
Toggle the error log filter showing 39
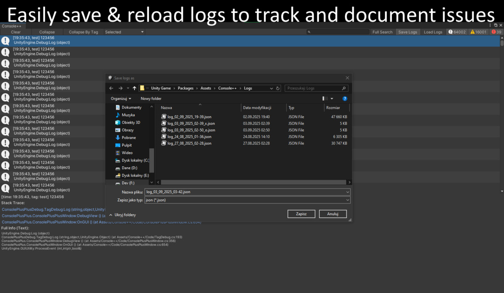pos(496,32)
